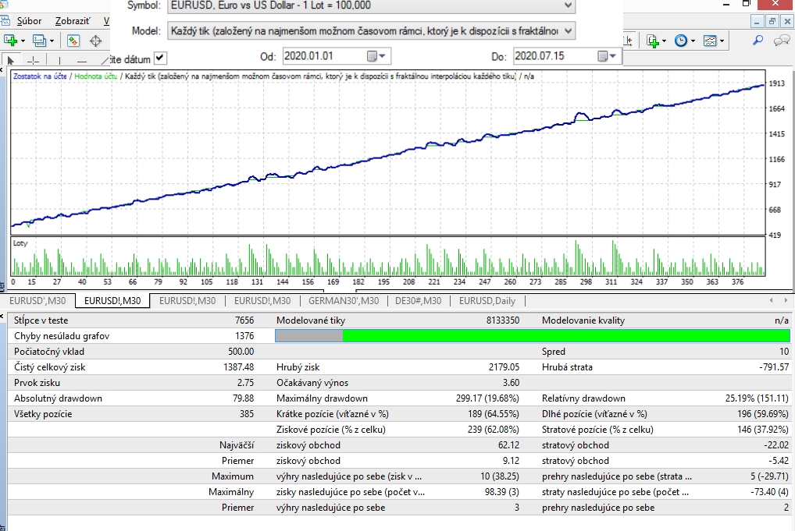795x531 pixels.
Task: Click 'Dlhé pozície' value 196 (59.69%)
Action: coord(763,414)
